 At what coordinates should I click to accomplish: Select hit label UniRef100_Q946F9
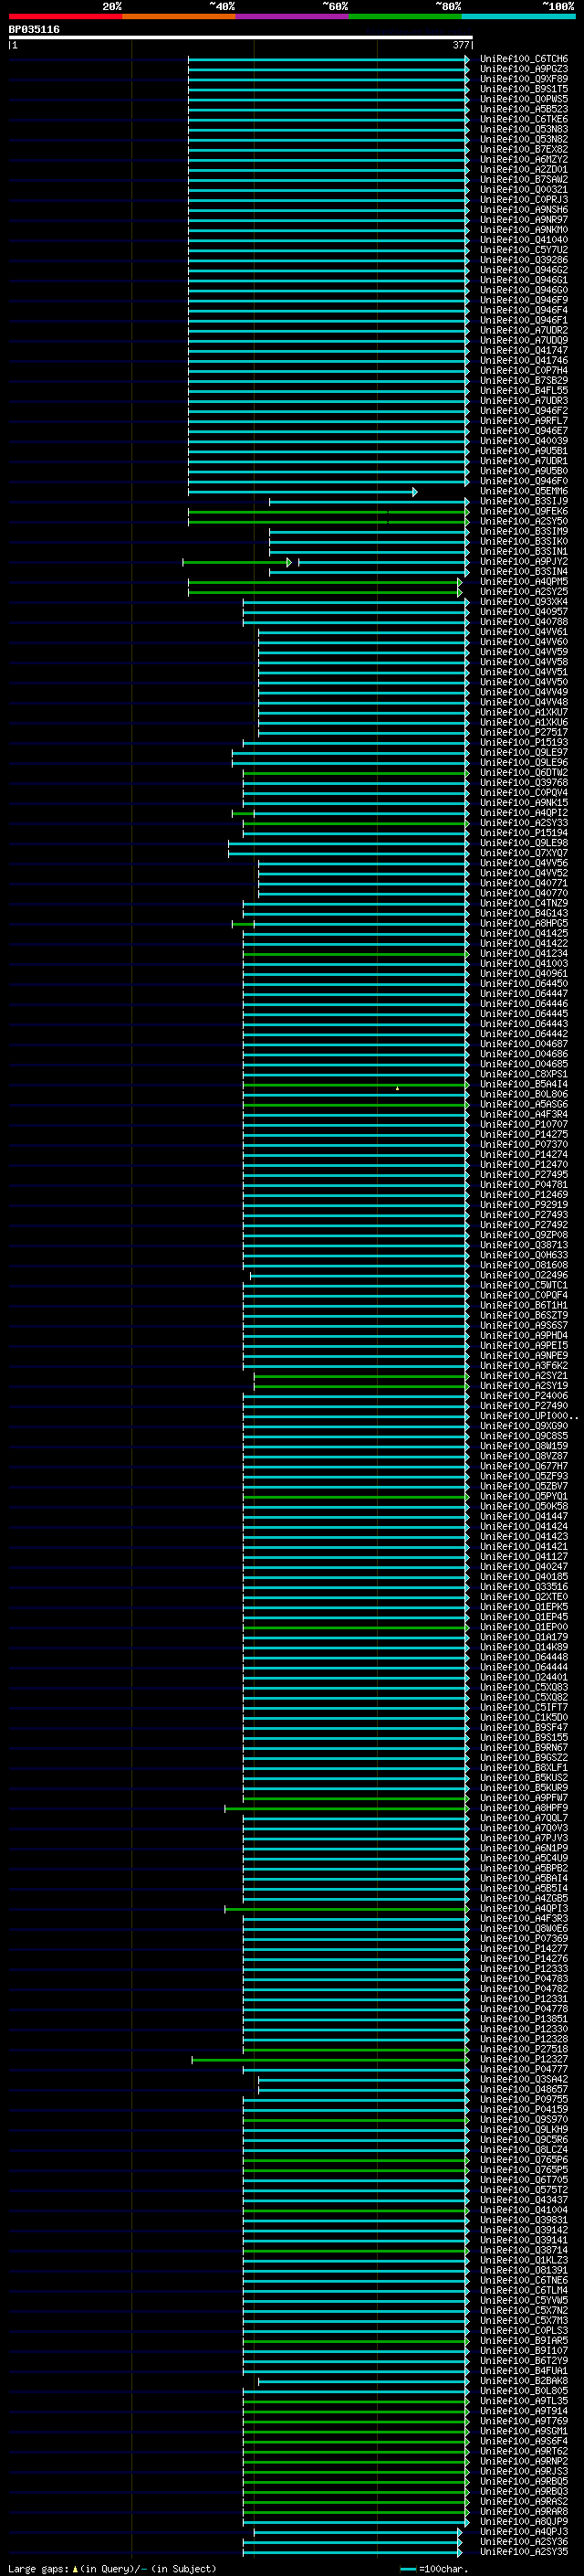click(x=523, y=300)
